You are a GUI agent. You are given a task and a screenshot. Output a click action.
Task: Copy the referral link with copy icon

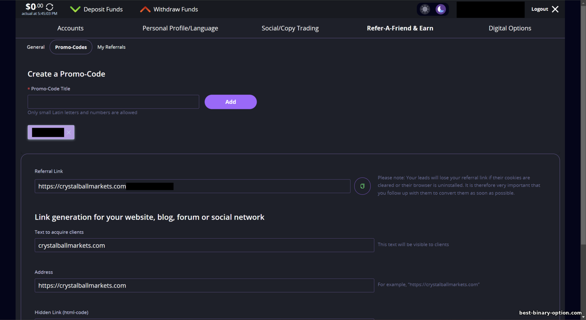(363, 186)
